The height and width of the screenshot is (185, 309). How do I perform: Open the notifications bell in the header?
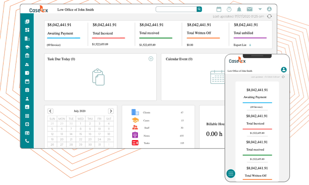click(x=239, y=9)
